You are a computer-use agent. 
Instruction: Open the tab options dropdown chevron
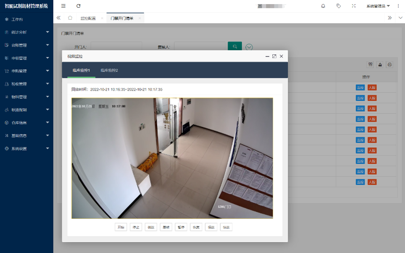[x=400, y=18]
